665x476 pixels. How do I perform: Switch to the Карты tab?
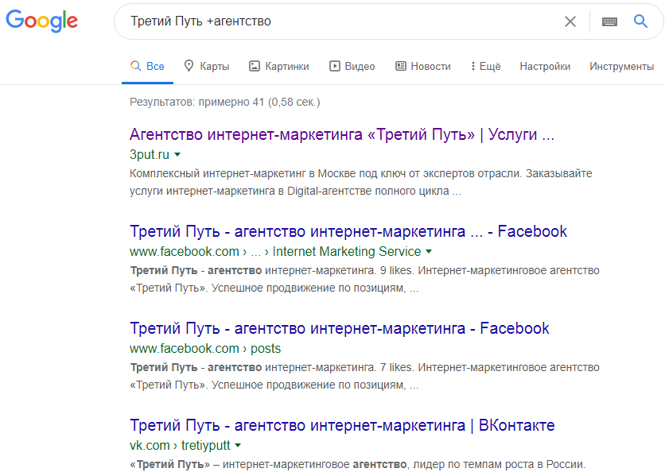pos(207,66)
